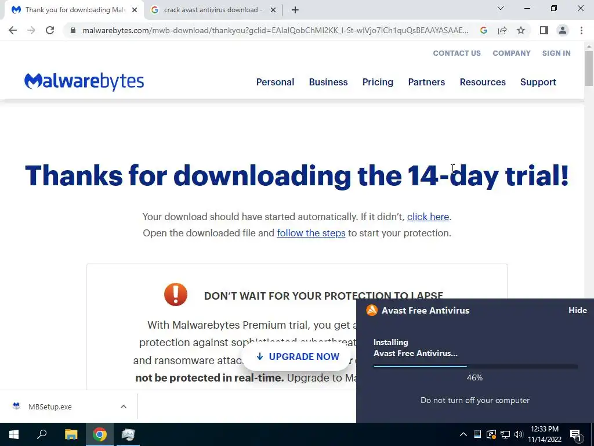Open the Action Center notifications icon
The image size is (594, 446).
click(x=575, y=434)
